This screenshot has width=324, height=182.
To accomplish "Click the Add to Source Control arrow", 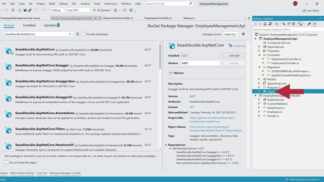I will [x=287, y=179].
